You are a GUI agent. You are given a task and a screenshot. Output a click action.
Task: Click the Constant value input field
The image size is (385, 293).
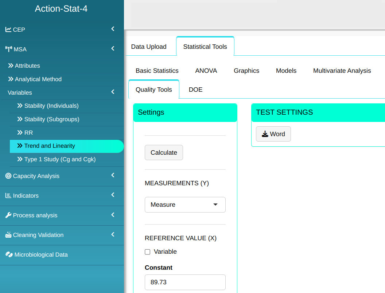[x=185, y=282]
